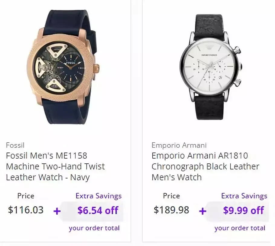Click the white Armani chronograph dial

coord(209,67)
